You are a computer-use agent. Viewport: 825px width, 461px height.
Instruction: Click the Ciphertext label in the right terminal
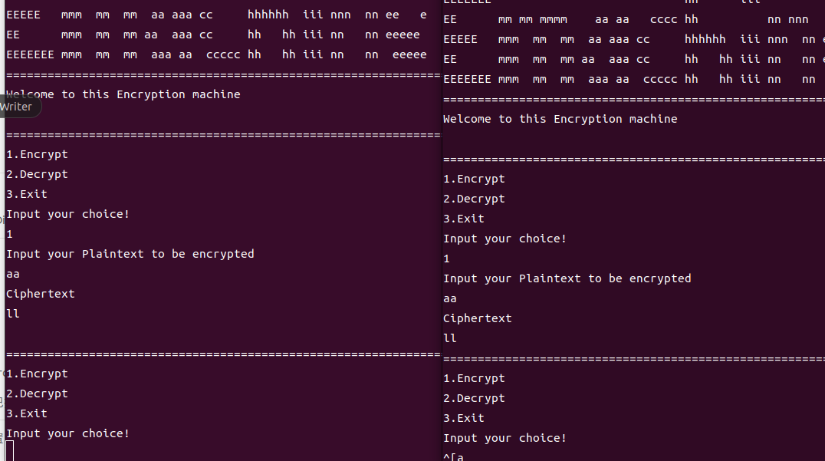(x=477, y=319)
